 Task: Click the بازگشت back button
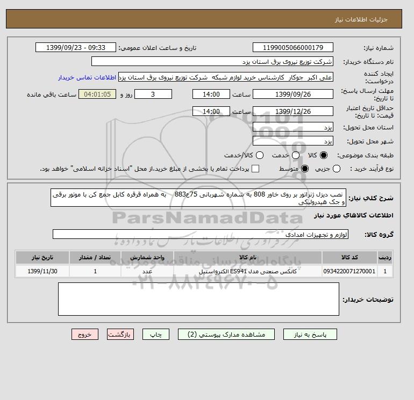click(120, 334)
